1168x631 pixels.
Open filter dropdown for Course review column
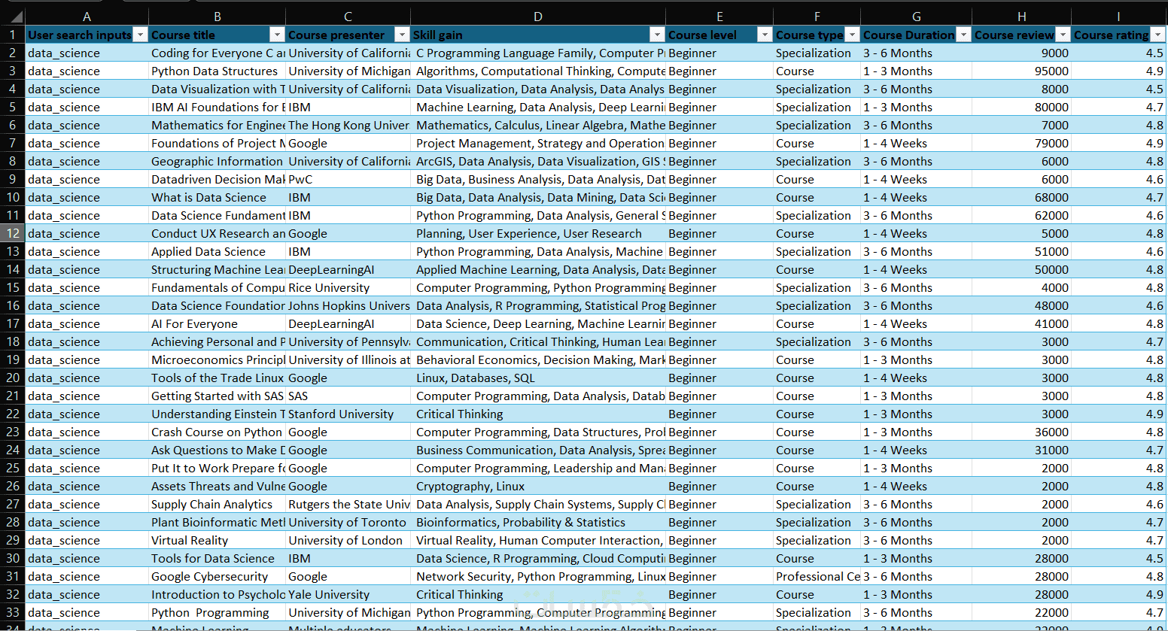point(1063,35)
